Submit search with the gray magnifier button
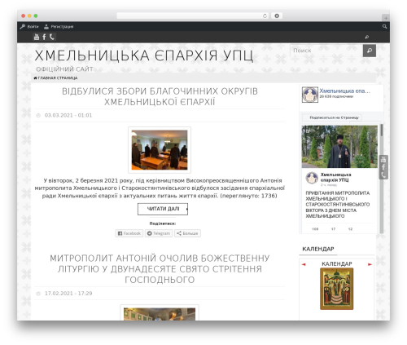The height and width of the screenshot is (345, 407). coord(370,51)
